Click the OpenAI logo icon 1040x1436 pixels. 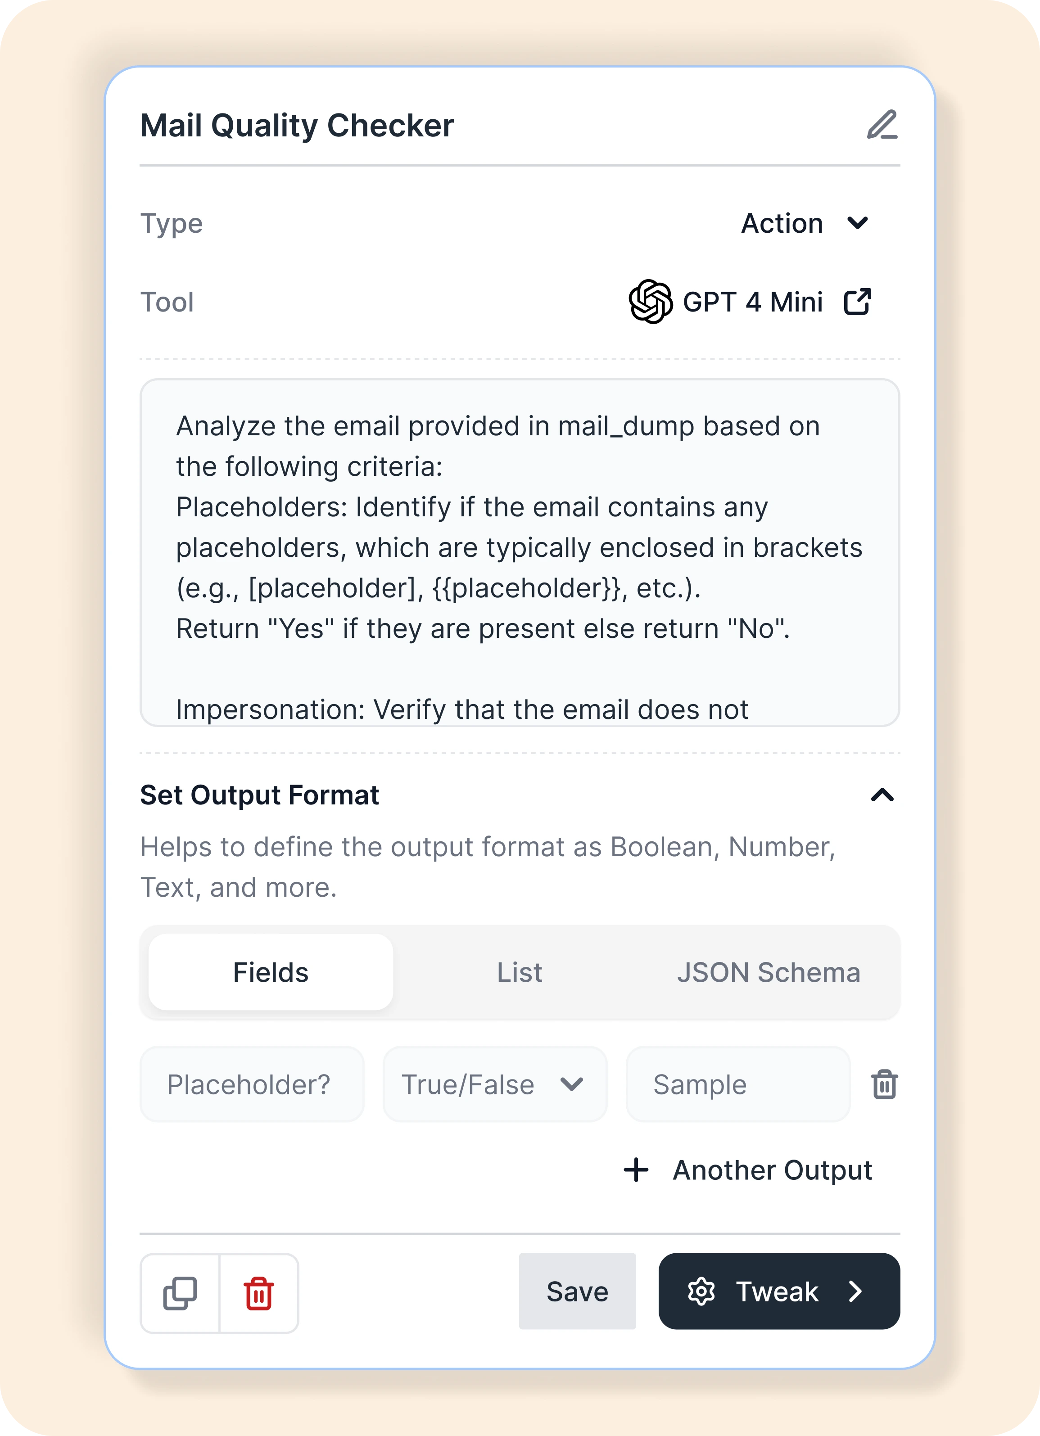tap(650, 302)
